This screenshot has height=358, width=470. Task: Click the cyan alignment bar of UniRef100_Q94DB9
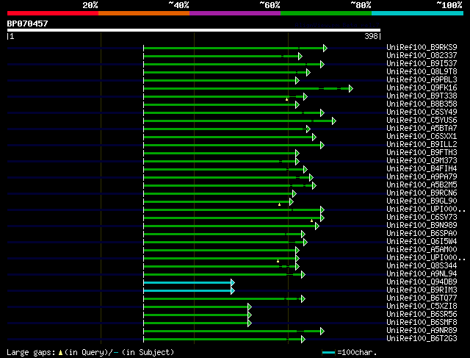187,283
